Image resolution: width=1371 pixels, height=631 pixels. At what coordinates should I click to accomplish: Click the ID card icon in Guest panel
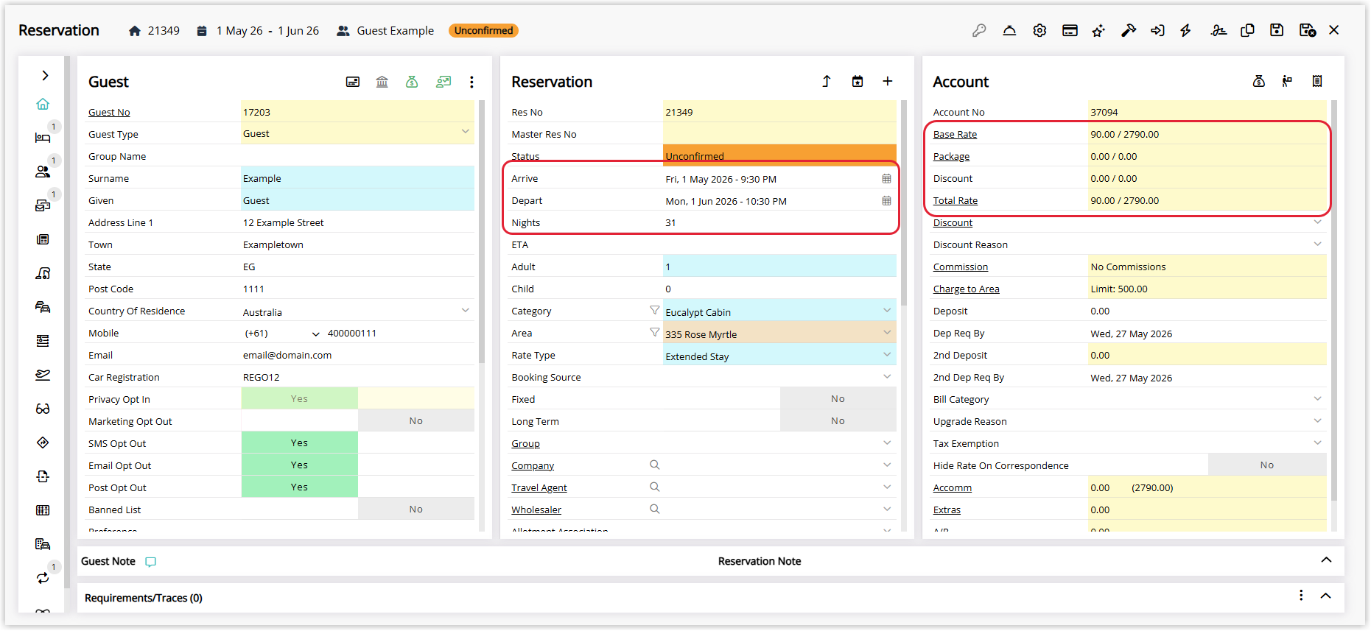[353, 82]
